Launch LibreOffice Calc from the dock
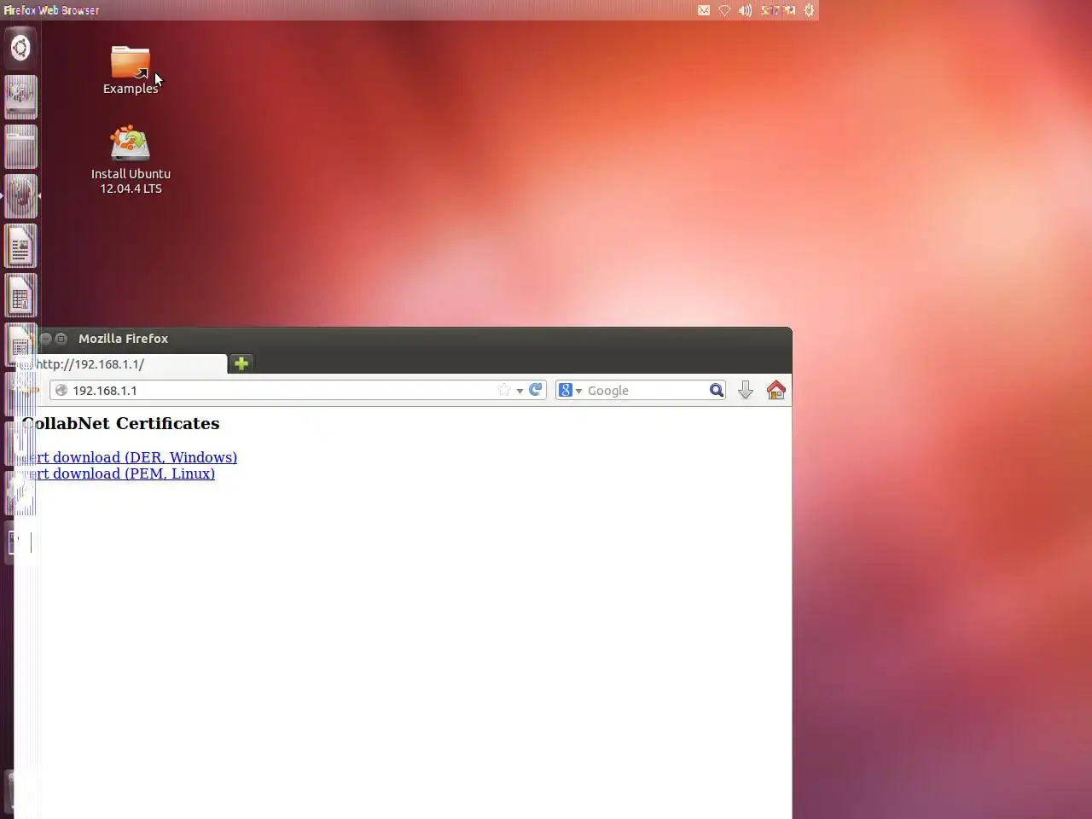Viewport: 1092px width, 819px height. pyautogui.click(x=20, y=296)
